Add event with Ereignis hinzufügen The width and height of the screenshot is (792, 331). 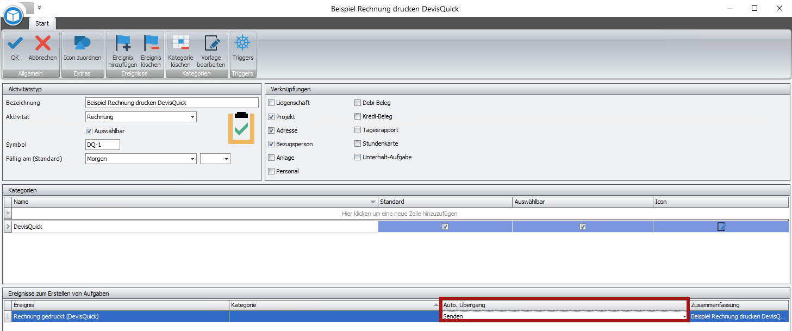[123, 50]
